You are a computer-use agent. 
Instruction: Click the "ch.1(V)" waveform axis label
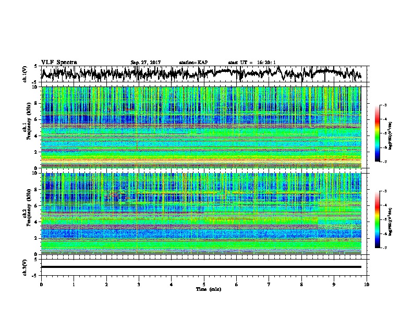[25, 74]
